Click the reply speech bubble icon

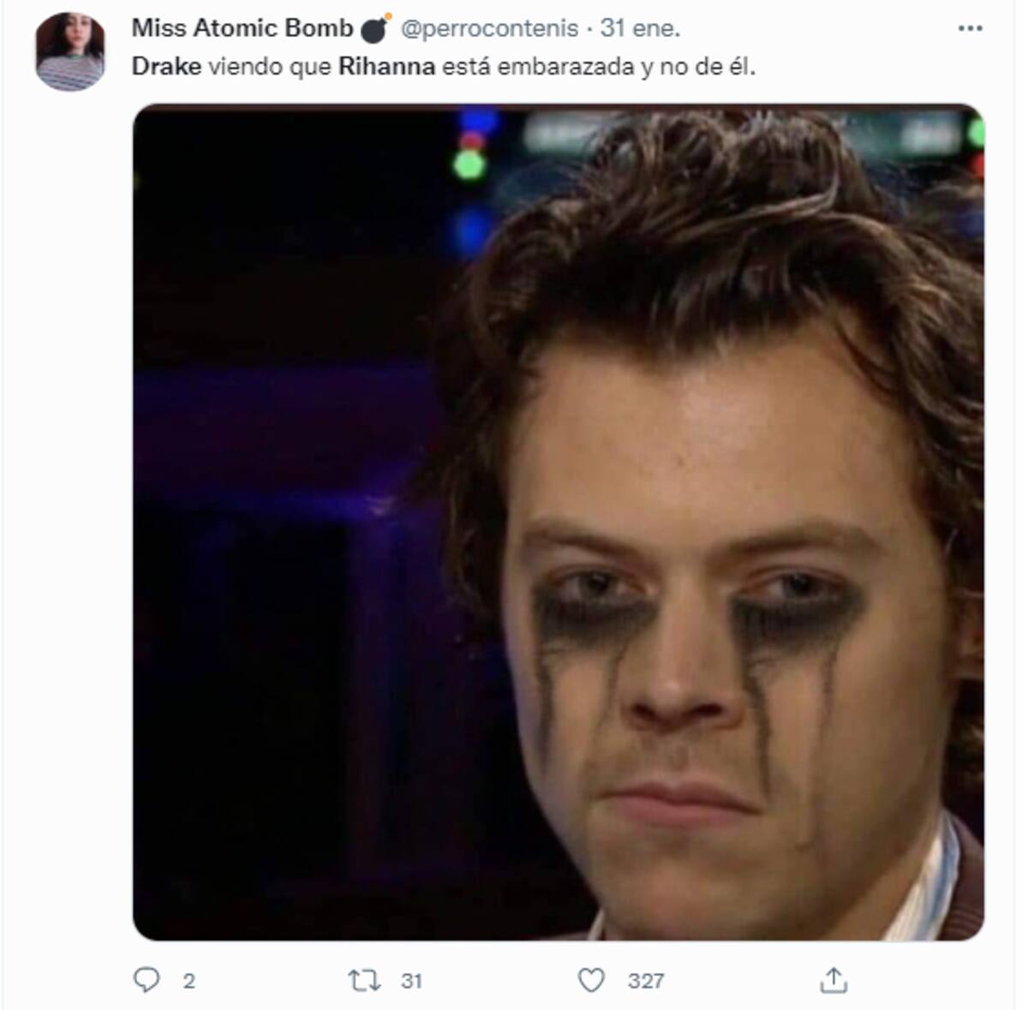pos(146,979)
